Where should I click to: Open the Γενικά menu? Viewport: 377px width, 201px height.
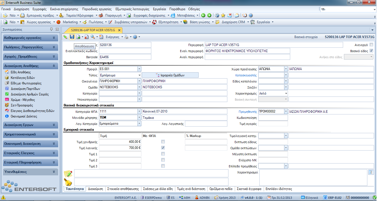click(x=6, y=9)
